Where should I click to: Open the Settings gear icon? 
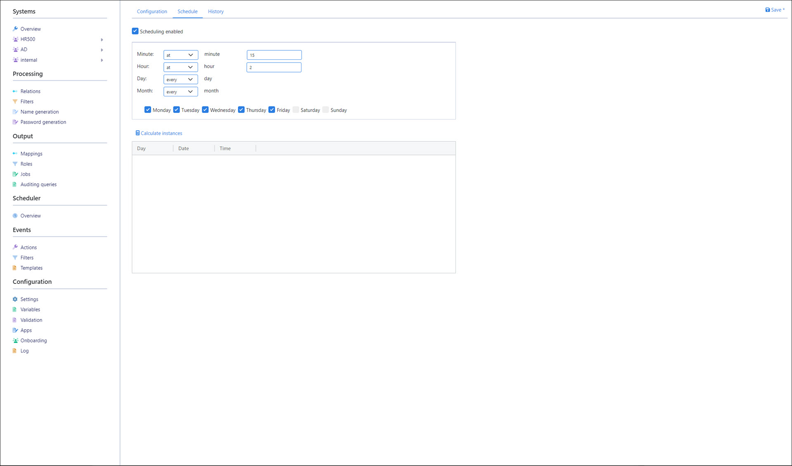pyautogui.click(x=15, y=299)
